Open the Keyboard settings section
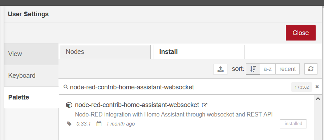 [31, 76]
